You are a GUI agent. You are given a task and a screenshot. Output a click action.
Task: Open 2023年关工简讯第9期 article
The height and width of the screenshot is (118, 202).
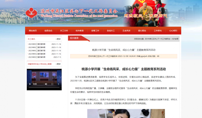pyautogui.click(x=37, y=44)
